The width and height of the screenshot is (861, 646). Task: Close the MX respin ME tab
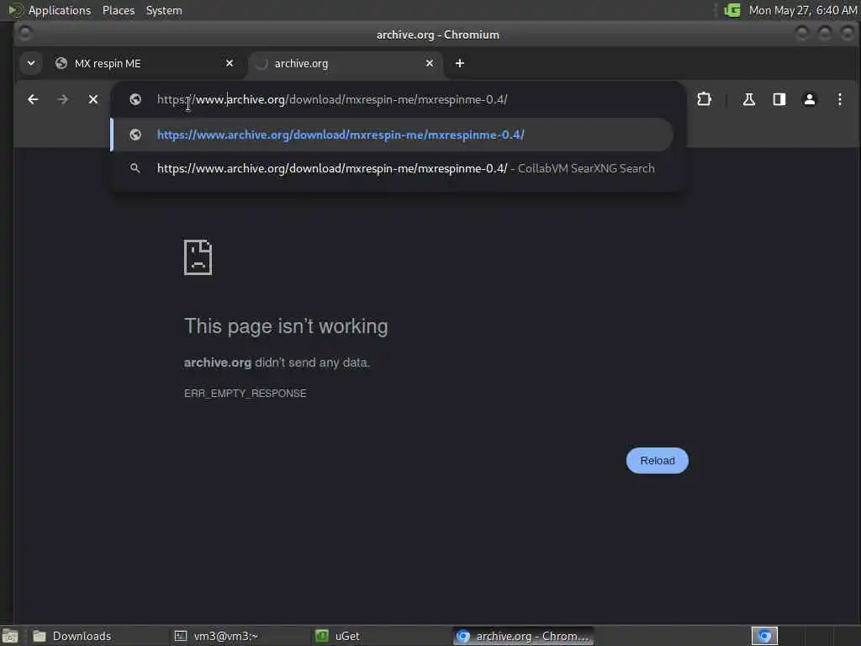click(230, 63)
